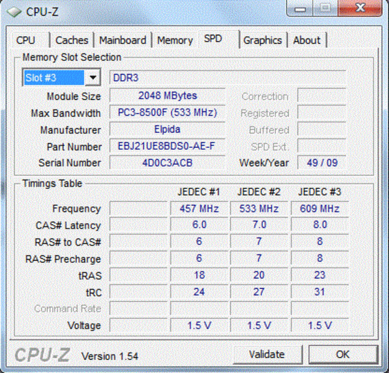
Task: Open the About tab
Action: click(306, 40)
